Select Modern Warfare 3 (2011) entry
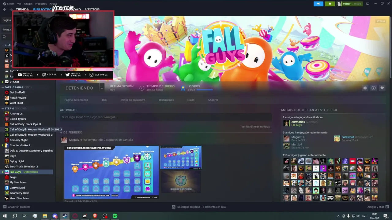 (x=36, y=130)
